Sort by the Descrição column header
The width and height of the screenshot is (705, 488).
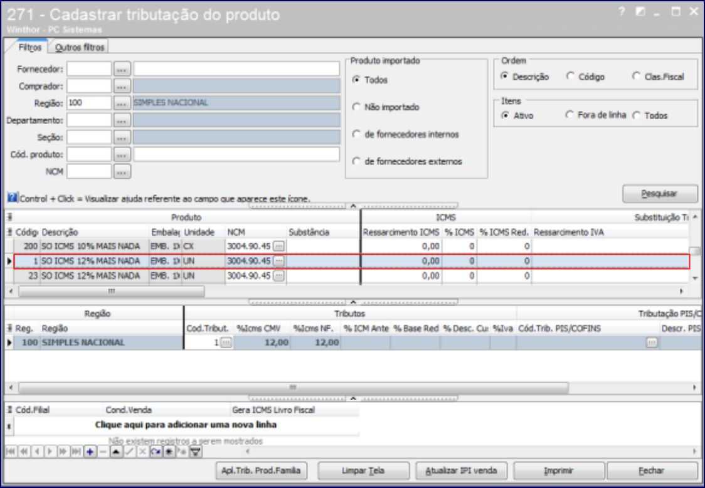(x=95, y=232)
